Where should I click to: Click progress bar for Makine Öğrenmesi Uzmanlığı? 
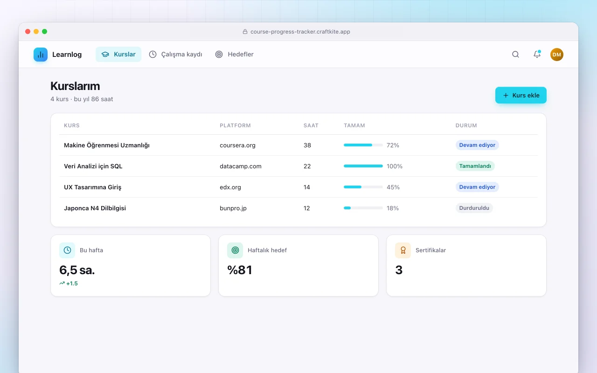363,145
